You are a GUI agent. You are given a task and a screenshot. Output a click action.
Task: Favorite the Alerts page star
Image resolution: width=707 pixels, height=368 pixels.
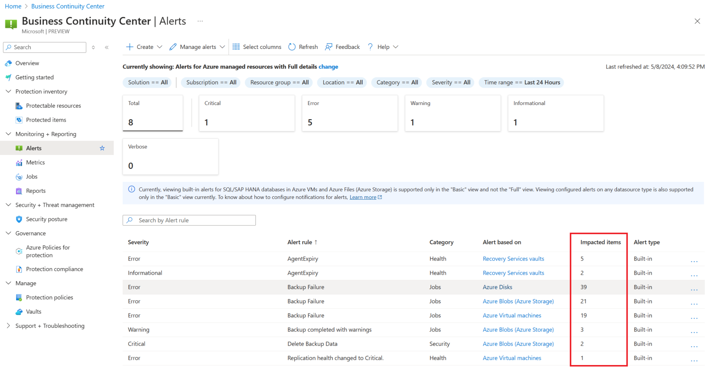102,148
